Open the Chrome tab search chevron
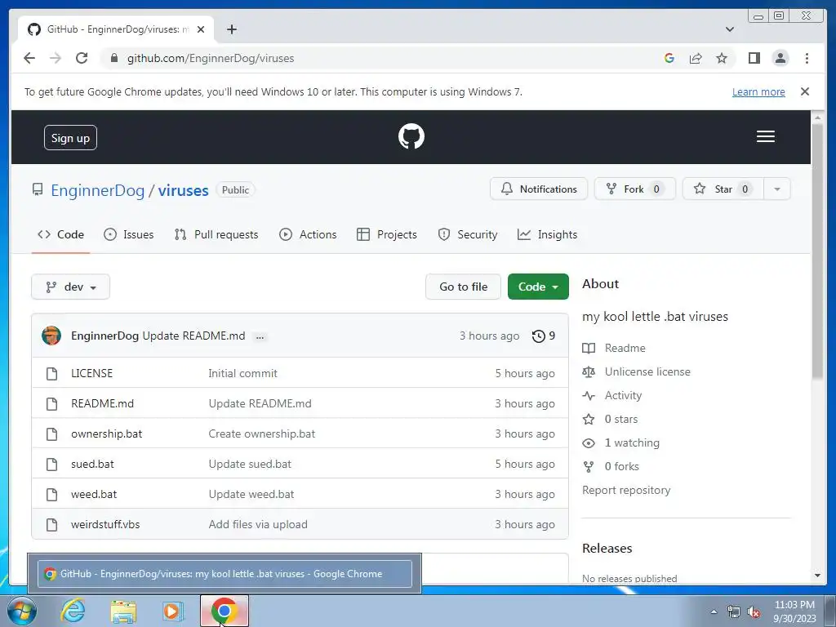The image size is (836, 627). point(729,29)
